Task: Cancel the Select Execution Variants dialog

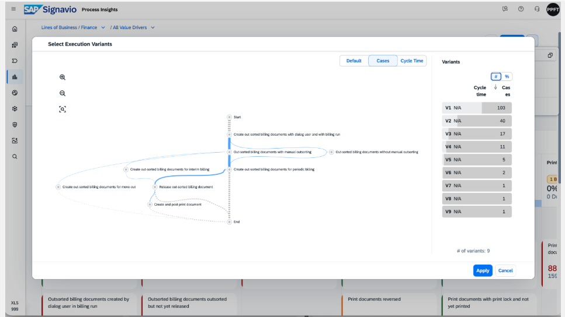Action: tap(505, 270)
